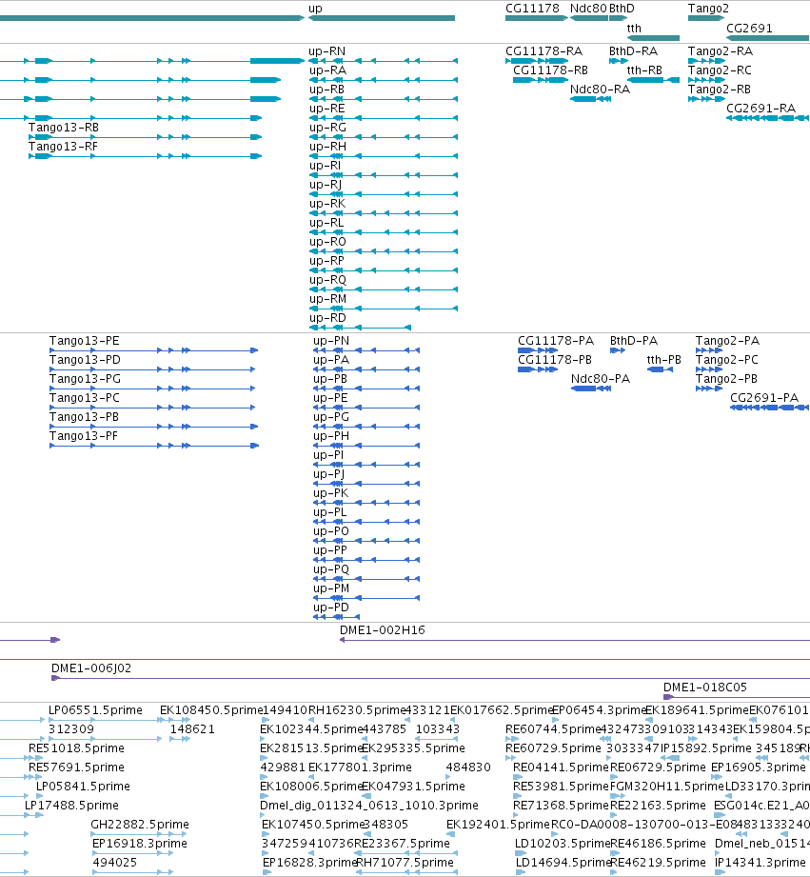Select the CG2691 gene label
This screenshot has width=810, height=877.
[749, 29]
